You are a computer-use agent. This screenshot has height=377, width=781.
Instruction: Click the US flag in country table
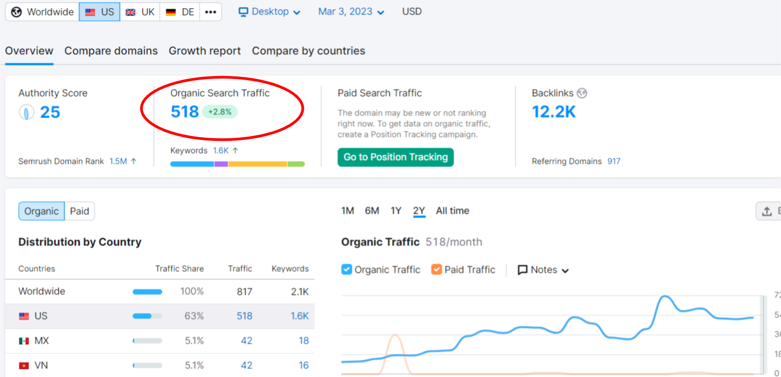click(x=24, y=316)
